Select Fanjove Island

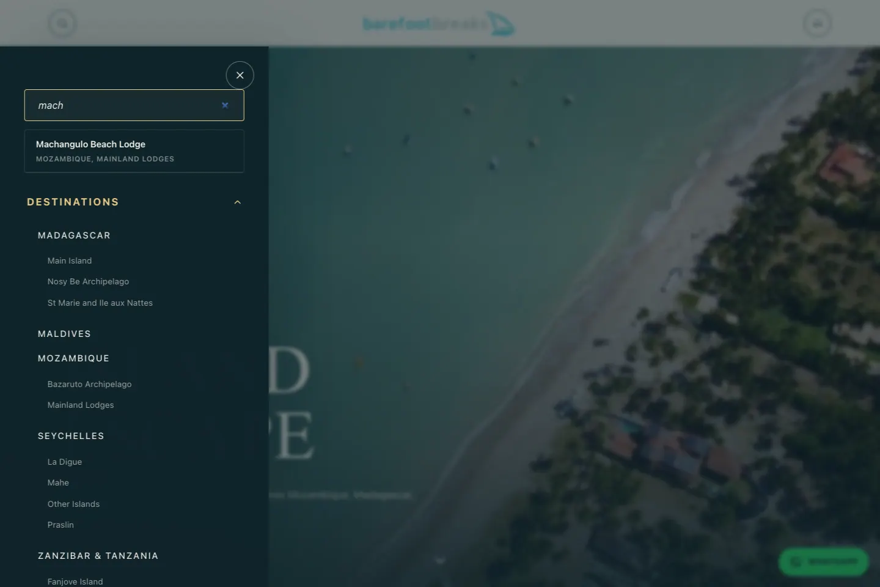point(75,581)
